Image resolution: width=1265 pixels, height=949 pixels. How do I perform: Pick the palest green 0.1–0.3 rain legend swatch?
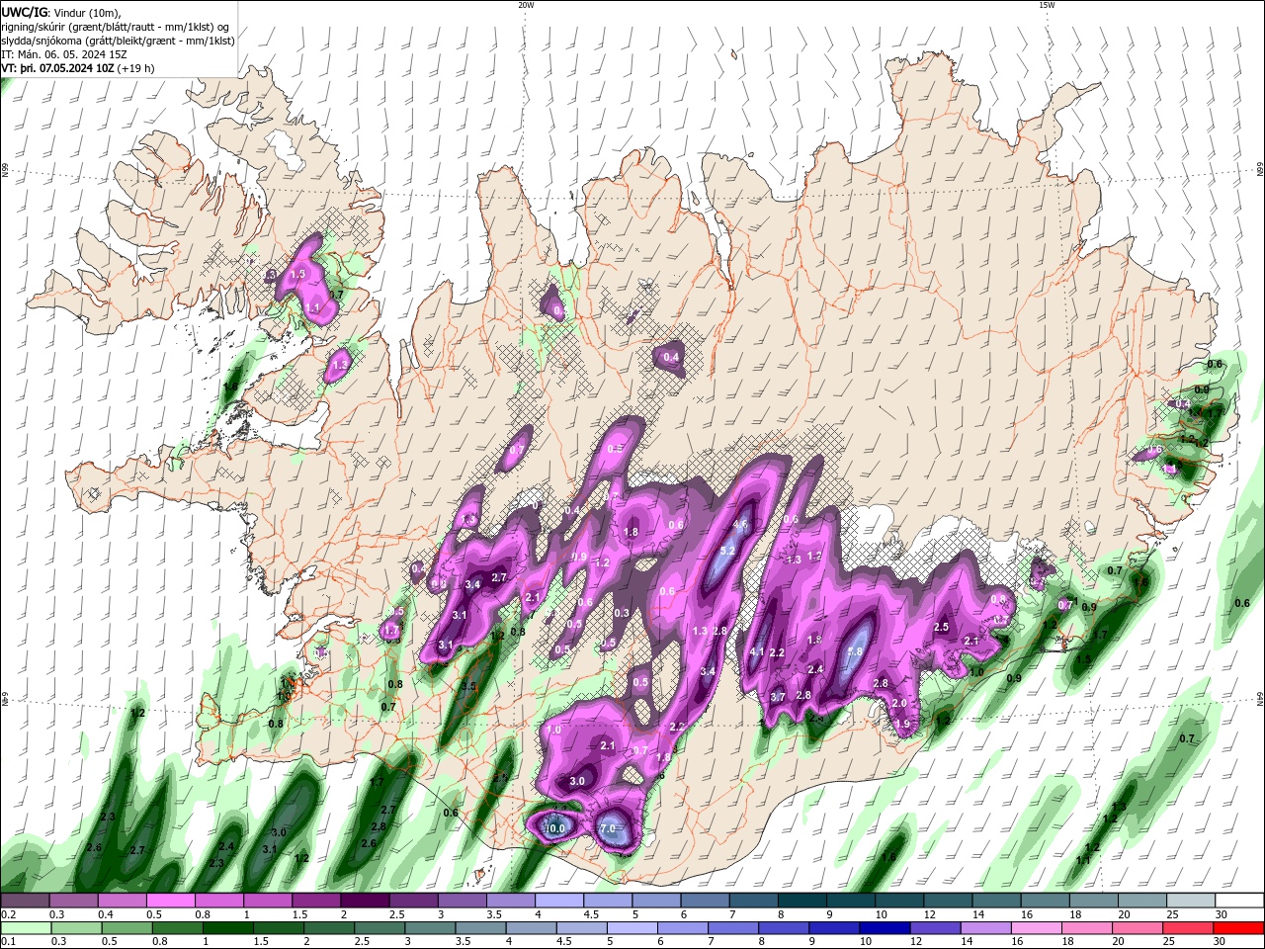coord(25,927)
